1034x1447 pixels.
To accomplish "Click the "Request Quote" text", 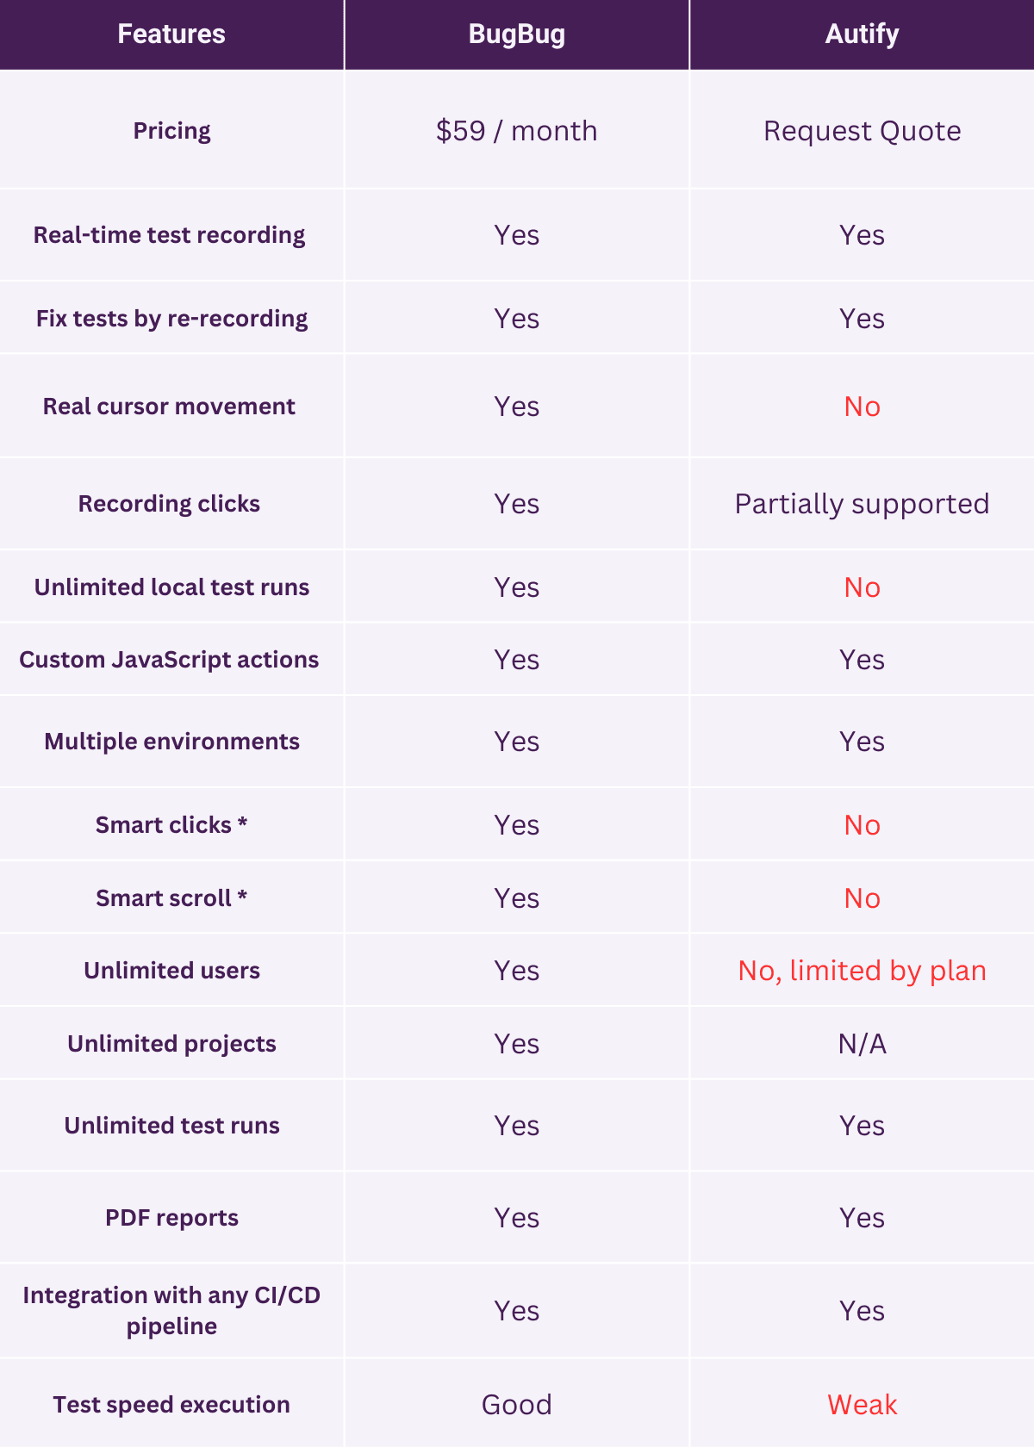I will [862, 131].
